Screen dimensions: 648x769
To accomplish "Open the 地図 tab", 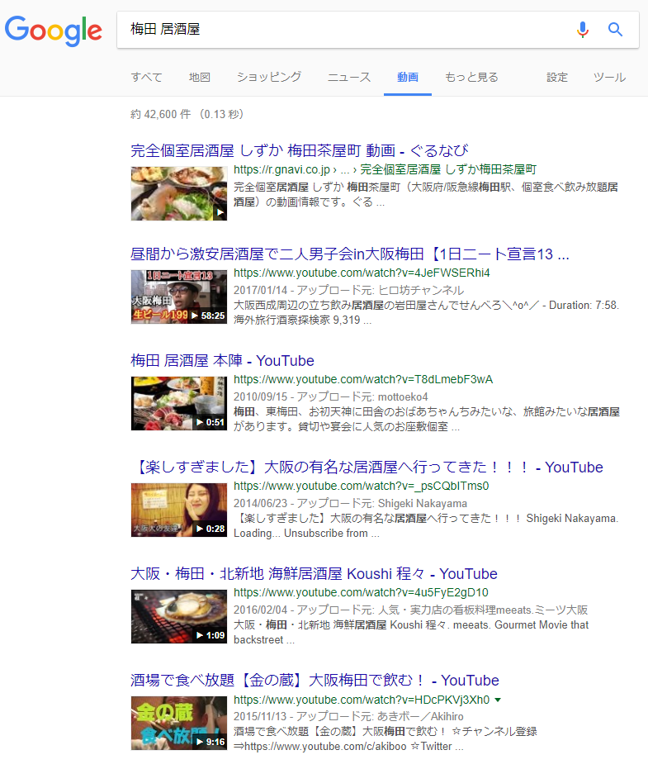I will pos(200,77).
